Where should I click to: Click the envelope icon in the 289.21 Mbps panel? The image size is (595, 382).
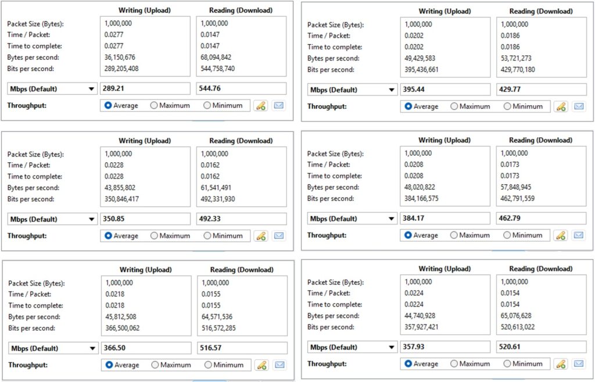pos(279,106)
